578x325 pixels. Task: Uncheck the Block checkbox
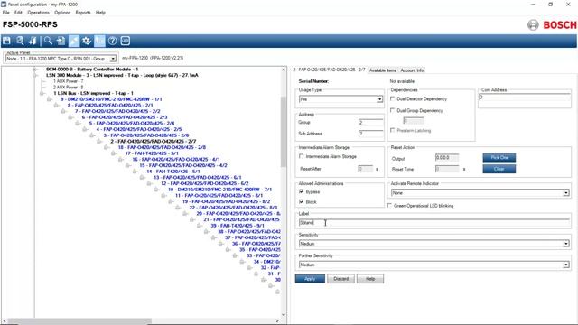[x=302, y=201]
